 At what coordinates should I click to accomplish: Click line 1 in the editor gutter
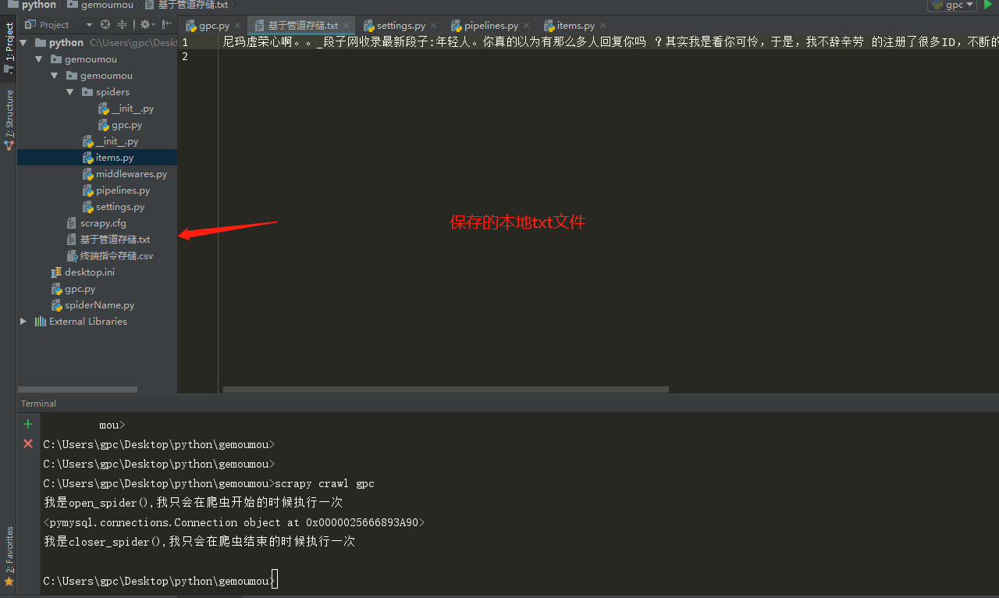tap(185, 42)
